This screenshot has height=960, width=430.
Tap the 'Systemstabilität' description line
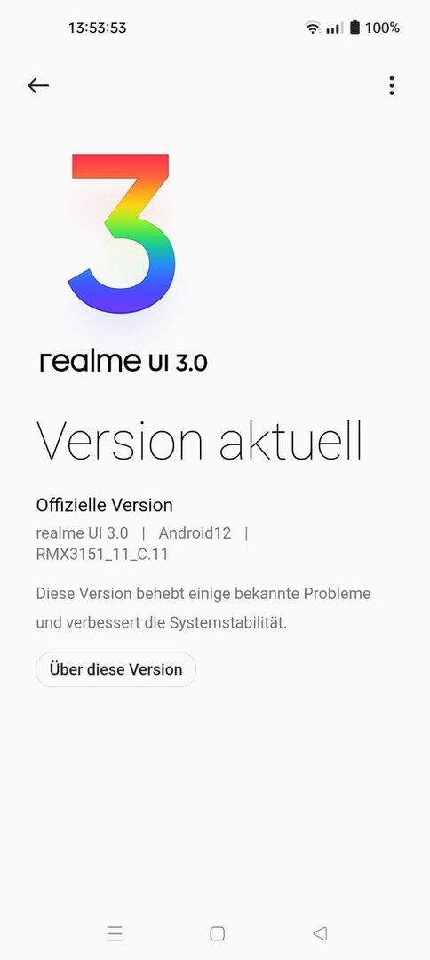click(x=162, y=623)
